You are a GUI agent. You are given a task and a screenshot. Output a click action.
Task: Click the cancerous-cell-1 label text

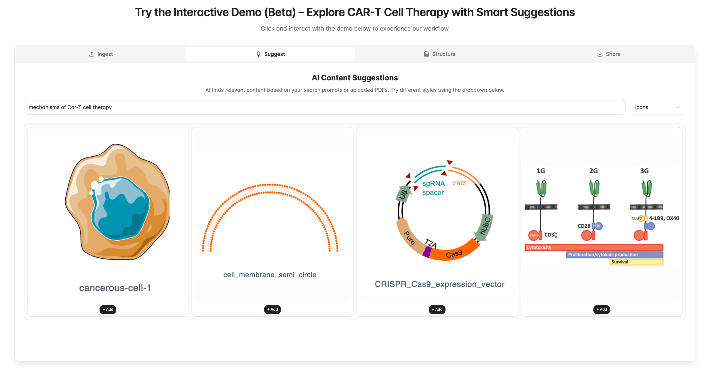115,288
